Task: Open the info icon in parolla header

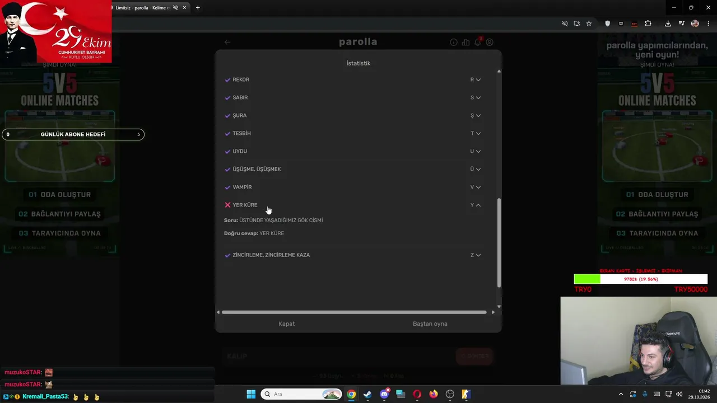Action: [454, 42]
